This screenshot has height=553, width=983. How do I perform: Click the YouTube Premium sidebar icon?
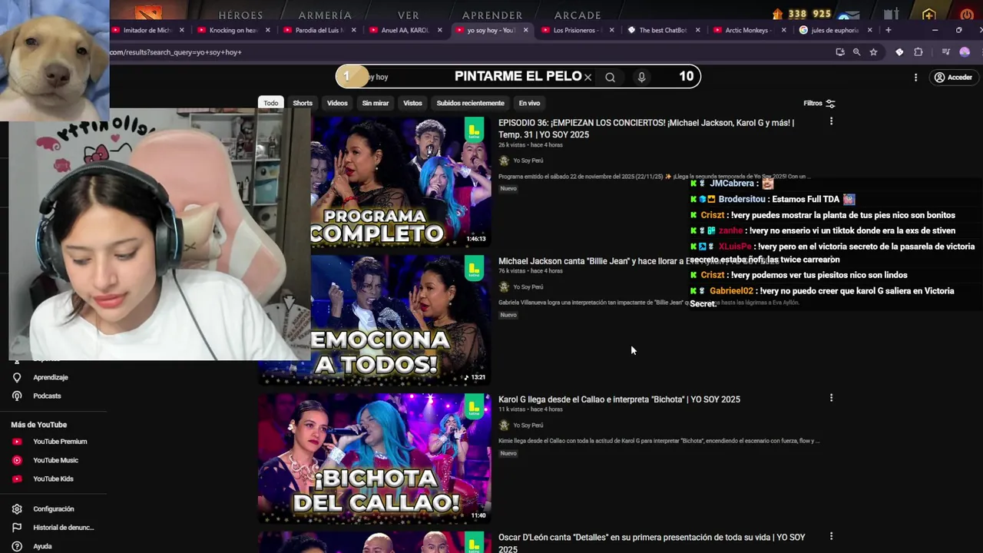pyautogui.click(x=17, y=442)
